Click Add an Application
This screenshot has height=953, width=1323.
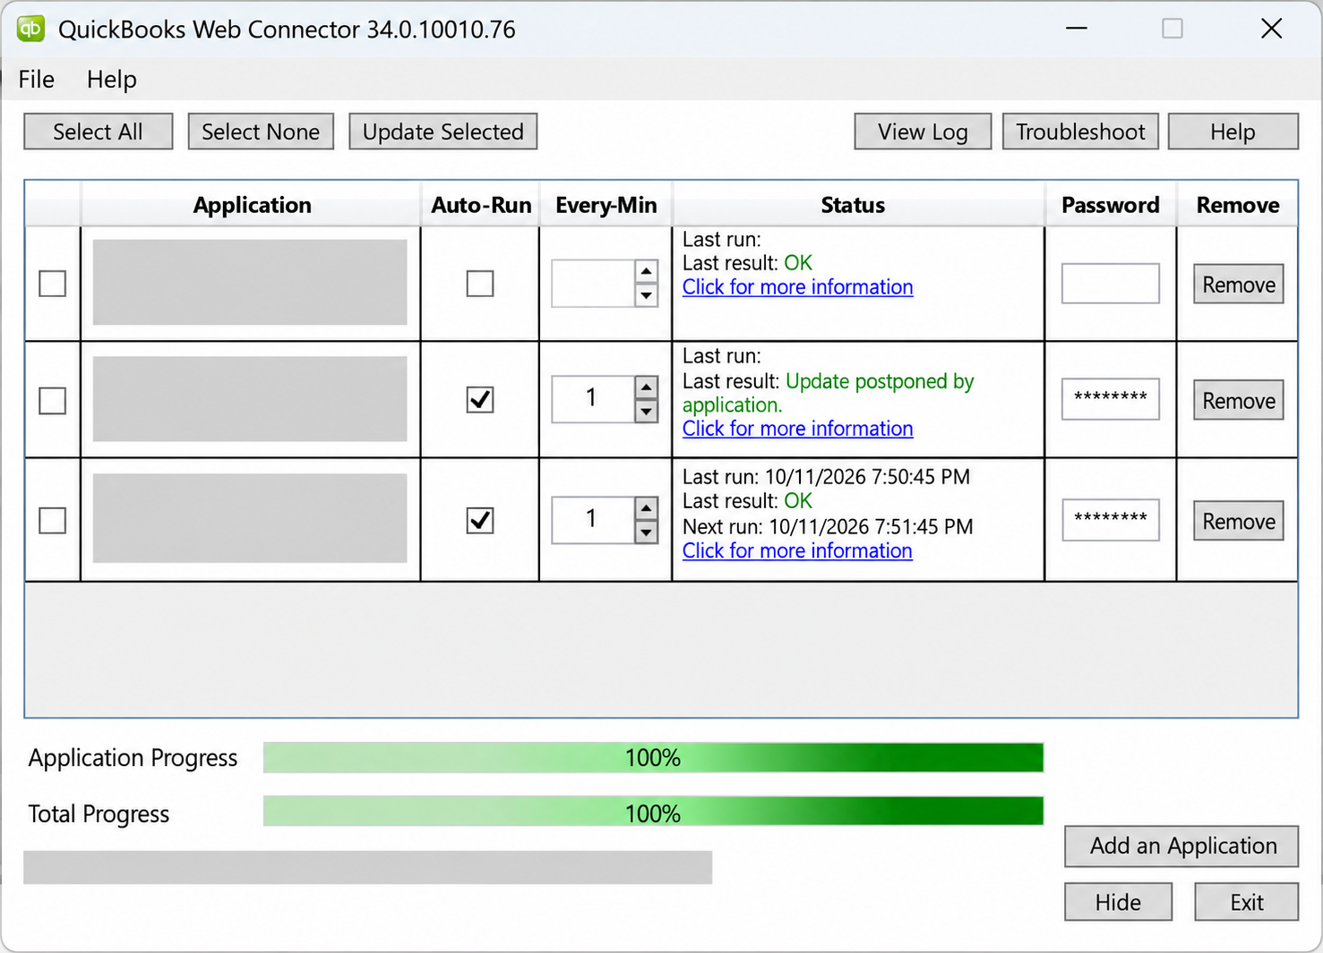(x=1181, y=847)
